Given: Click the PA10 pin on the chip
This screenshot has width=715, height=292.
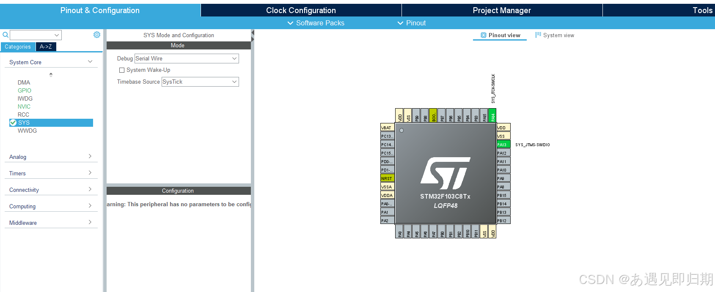Looking at the screenshot, I should (503, 170).
